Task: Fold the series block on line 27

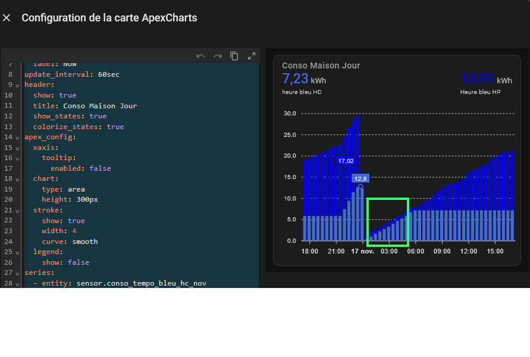Action: pyautogui.click(x=17, y=273)
